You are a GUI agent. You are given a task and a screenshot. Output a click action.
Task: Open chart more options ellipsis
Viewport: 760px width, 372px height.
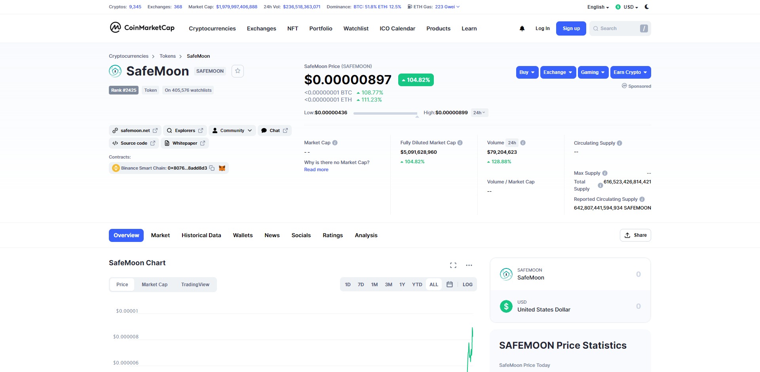coord(469,265)
